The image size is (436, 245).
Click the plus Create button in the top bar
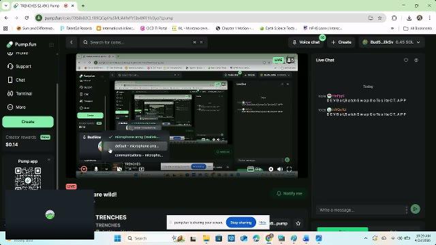(341, 42)
